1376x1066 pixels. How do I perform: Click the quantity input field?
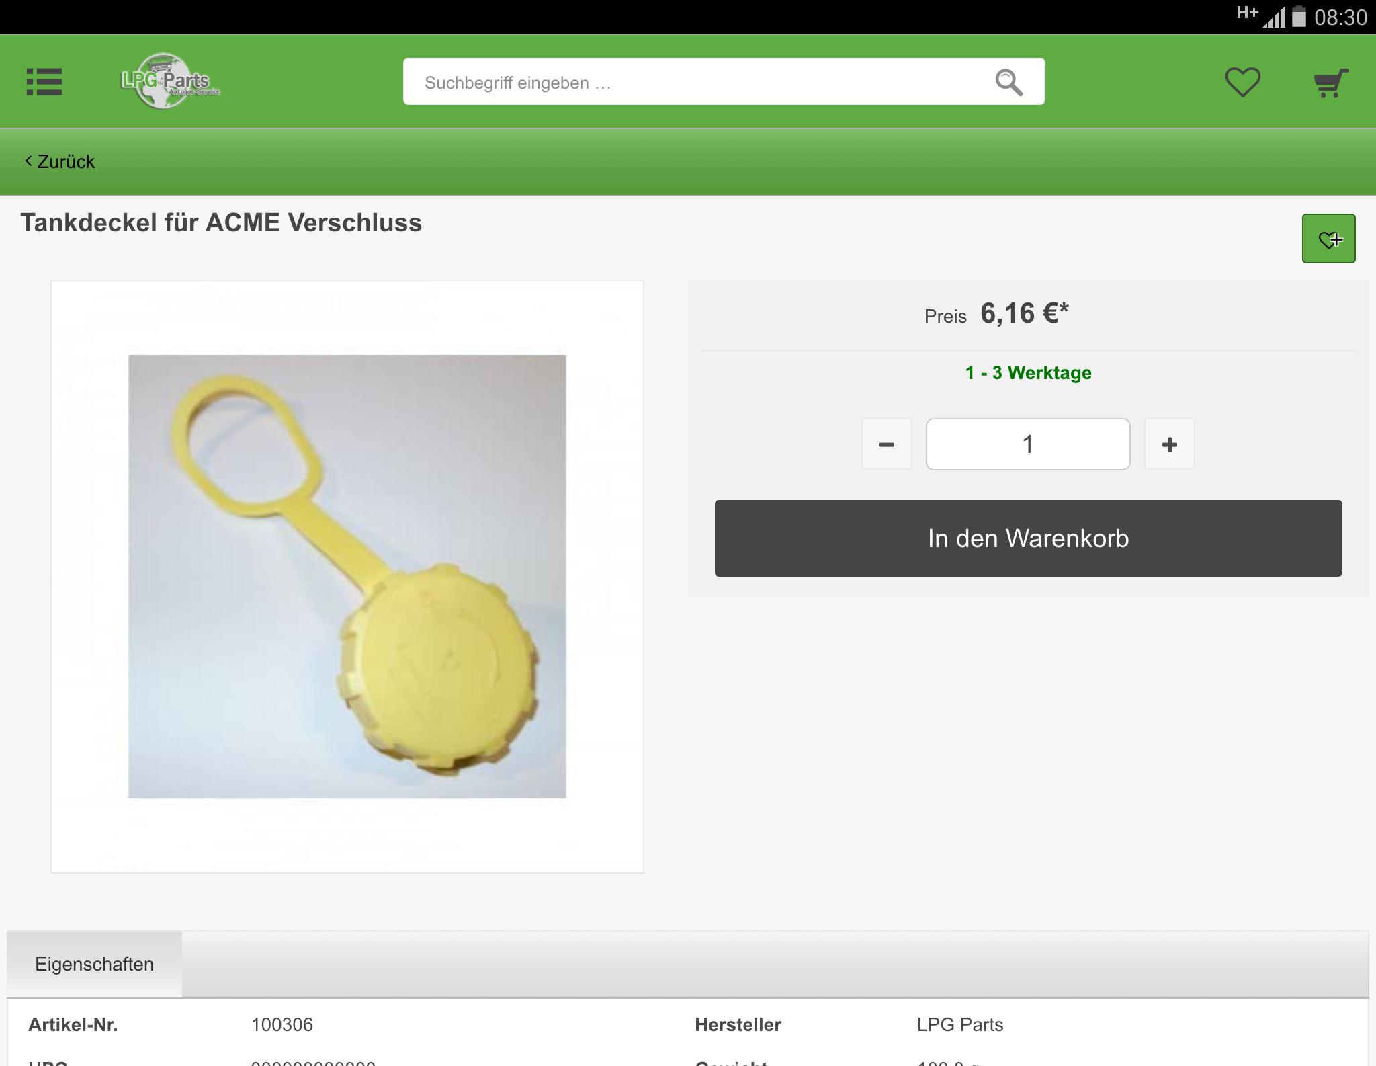[1027, 444]
